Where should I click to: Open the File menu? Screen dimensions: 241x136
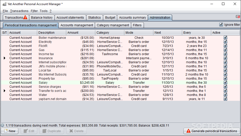click(5, 11)
